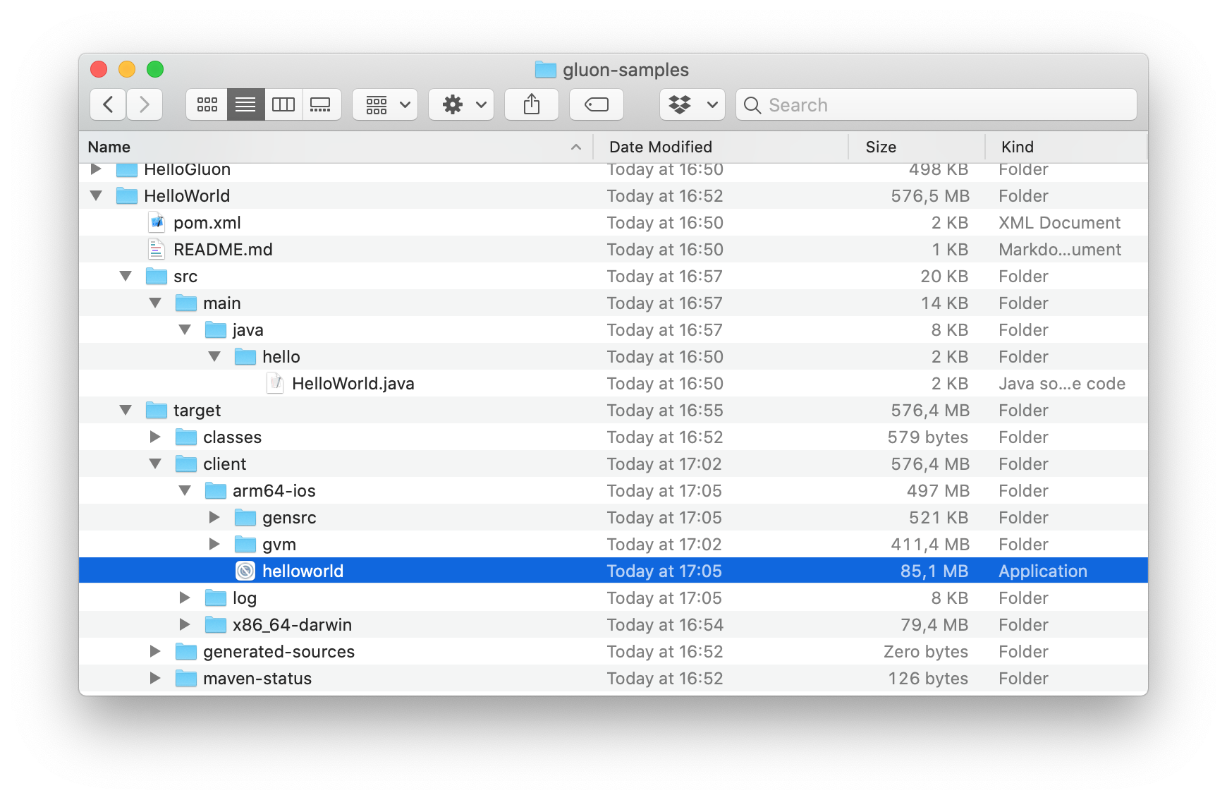Screen dimensions: 1227x800
Task: Select the classes folder icon
Action: click(186, 437)
